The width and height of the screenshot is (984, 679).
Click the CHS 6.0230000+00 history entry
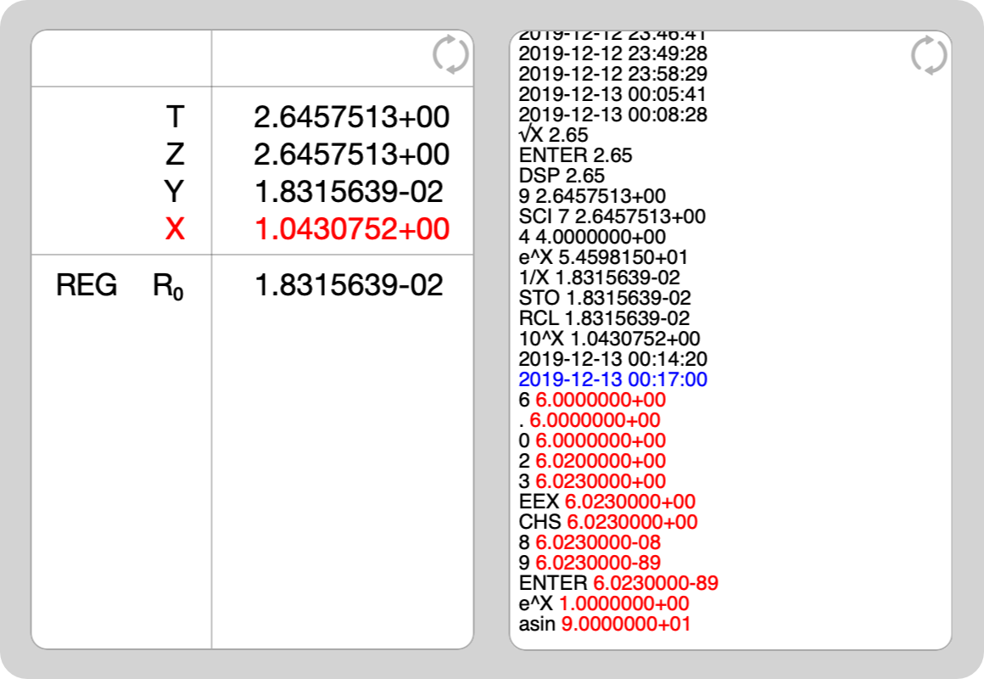point(608,522)
